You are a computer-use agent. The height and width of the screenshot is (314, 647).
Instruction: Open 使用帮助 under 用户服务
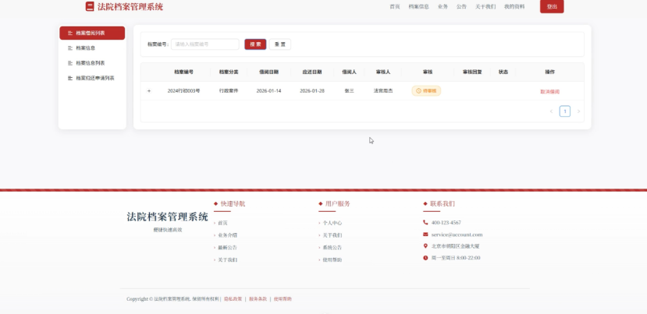click(332, 260)
